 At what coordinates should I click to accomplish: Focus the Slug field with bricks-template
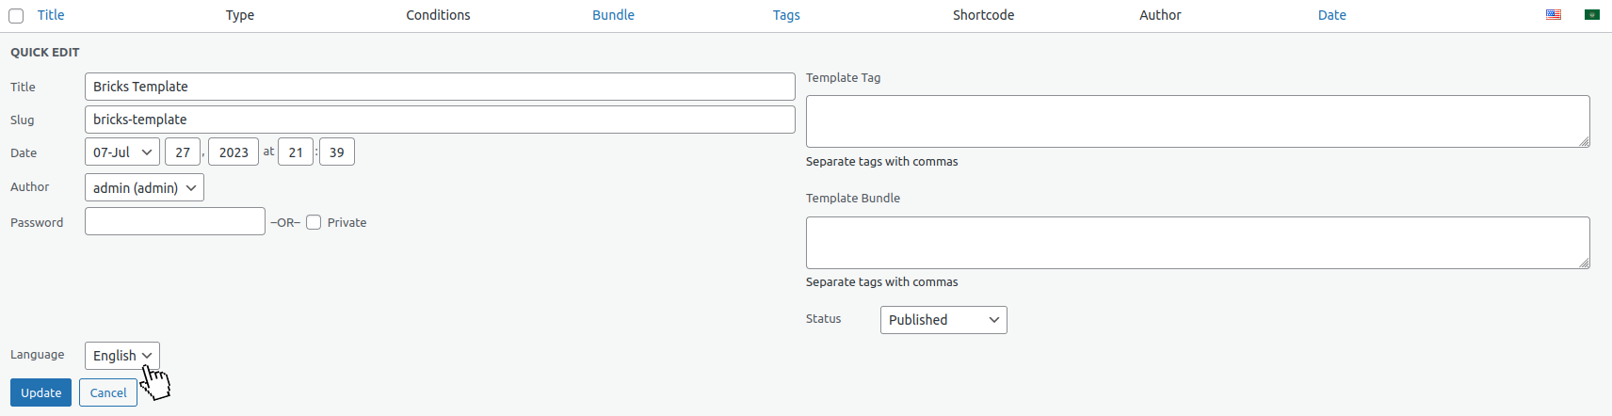coord(440,120)
